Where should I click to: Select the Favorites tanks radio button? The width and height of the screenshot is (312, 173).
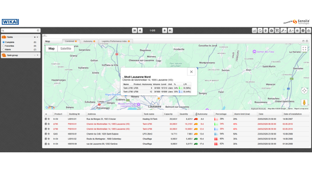pyautogui.click(x=3, y=46)
